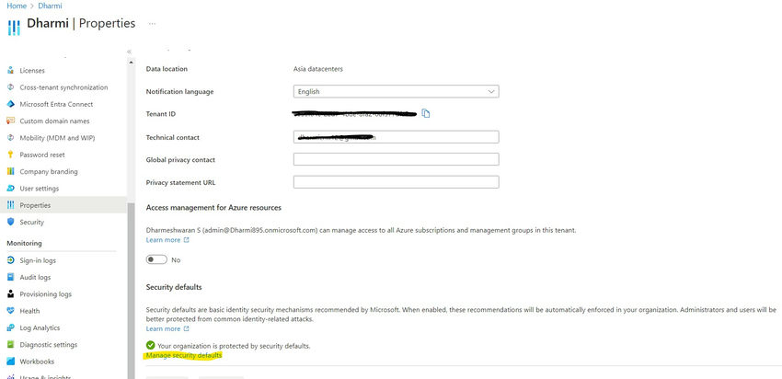The width and height of the screenshot is (782, 379).
Task: Open Cross-tenant synchronization menu item
Action: [x=63, y=87]
